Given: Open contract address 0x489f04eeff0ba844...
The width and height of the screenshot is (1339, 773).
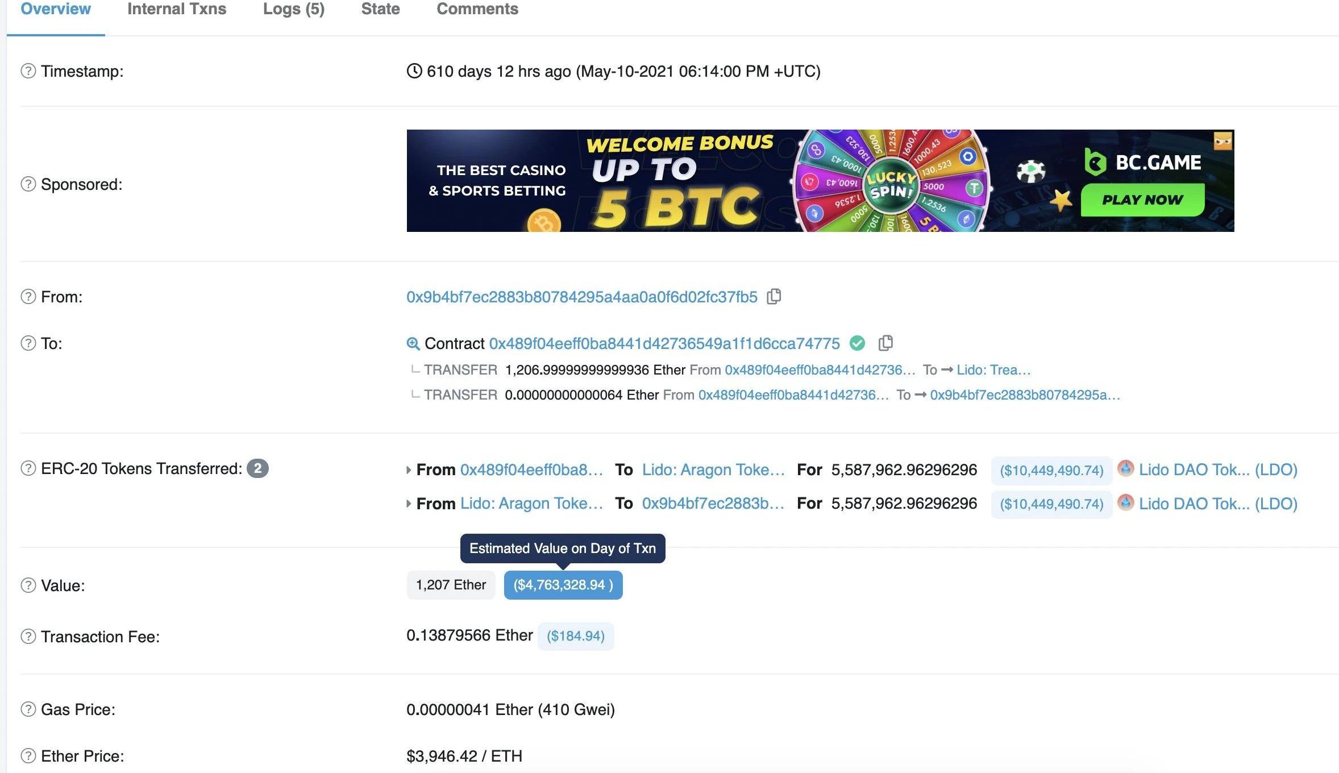Looking at the screenshot, I should 664,343.
